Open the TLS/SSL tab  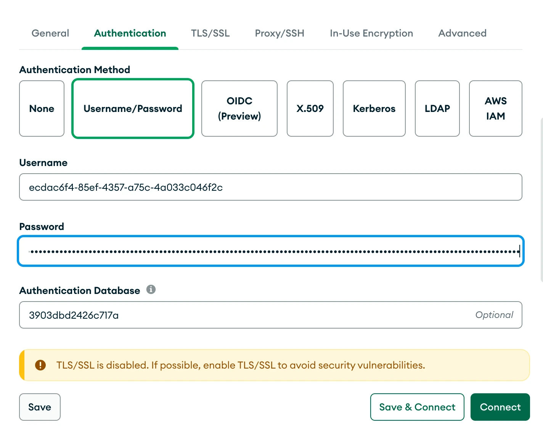point(210,33)
